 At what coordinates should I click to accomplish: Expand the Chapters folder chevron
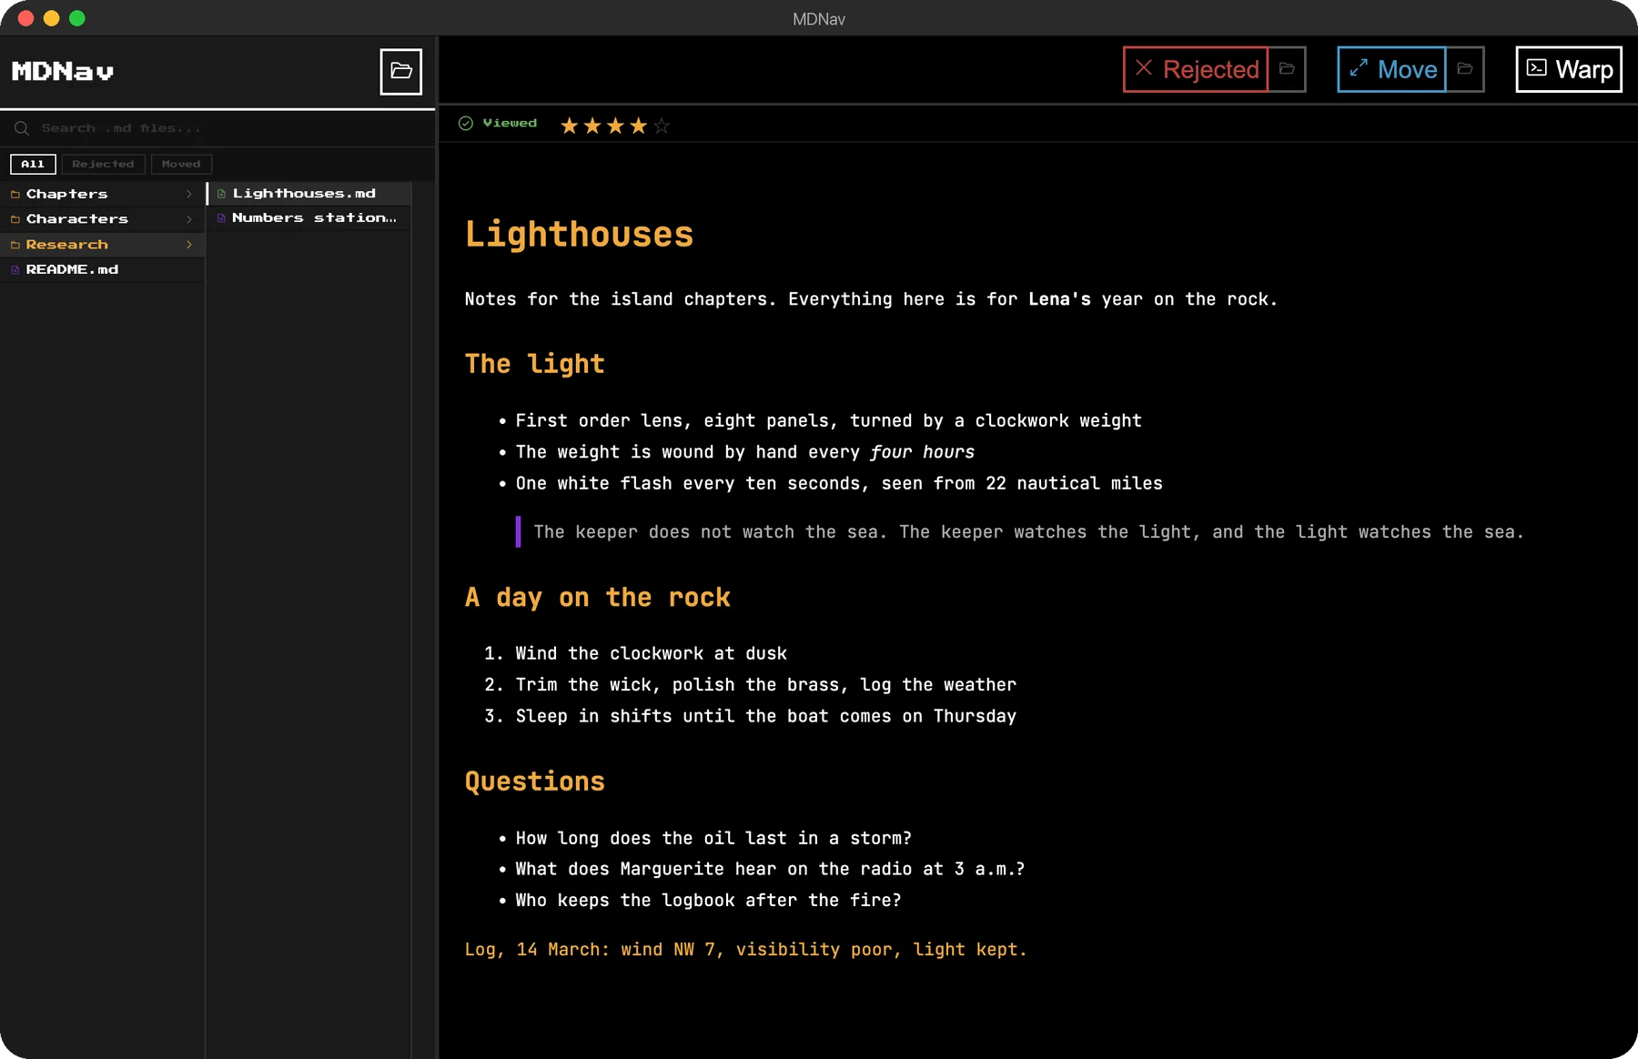(x=189, y=194)
